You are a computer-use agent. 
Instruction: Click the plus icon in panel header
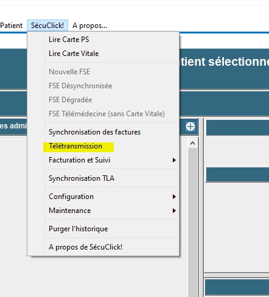(x=190, y=127)
